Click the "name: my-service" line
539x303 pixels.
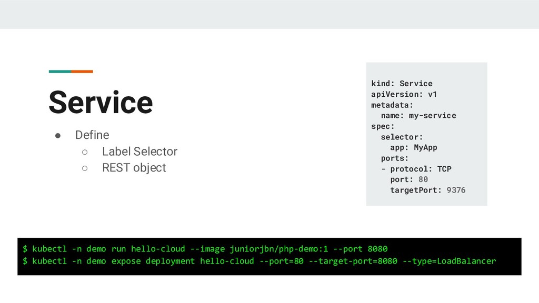click(x=418, y=115)
